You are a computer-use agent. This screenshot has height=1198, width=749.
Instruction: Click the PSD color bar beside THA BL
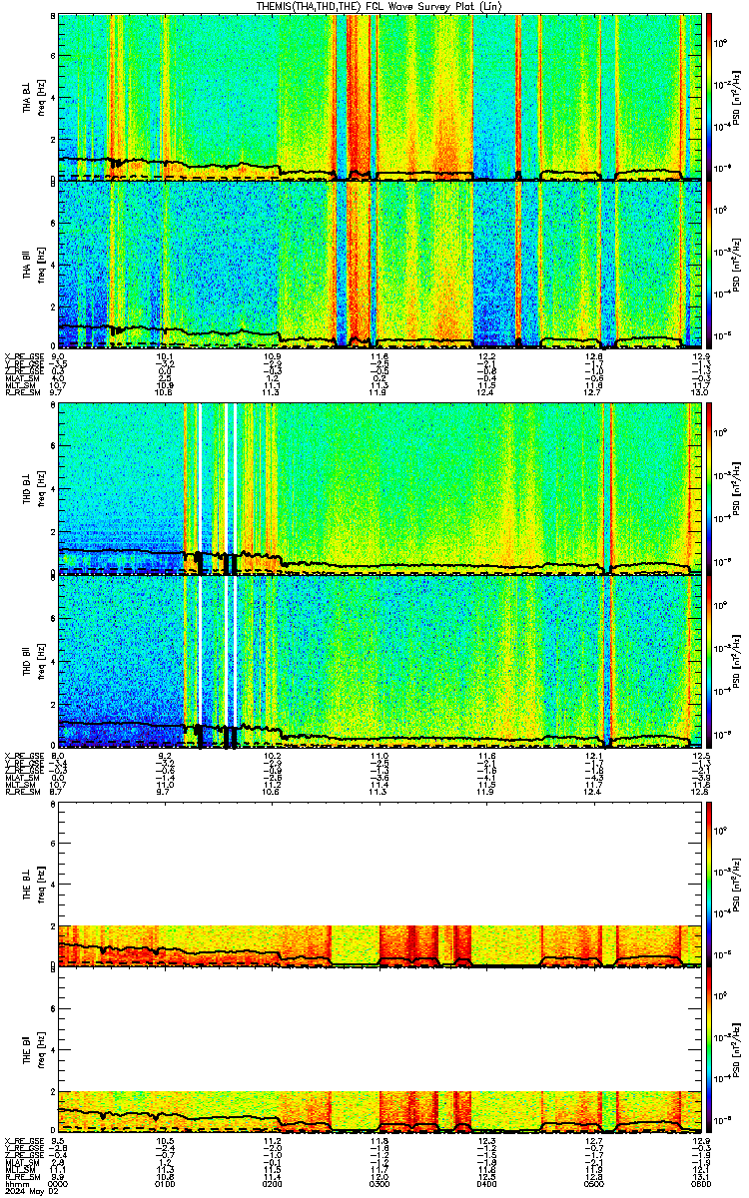tap(710, 97)
